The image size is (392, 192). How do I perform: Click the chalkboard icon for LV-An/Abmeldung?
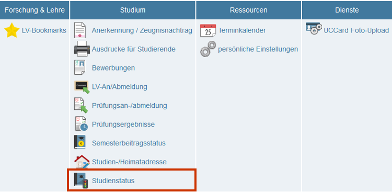(x=82, y=87)
